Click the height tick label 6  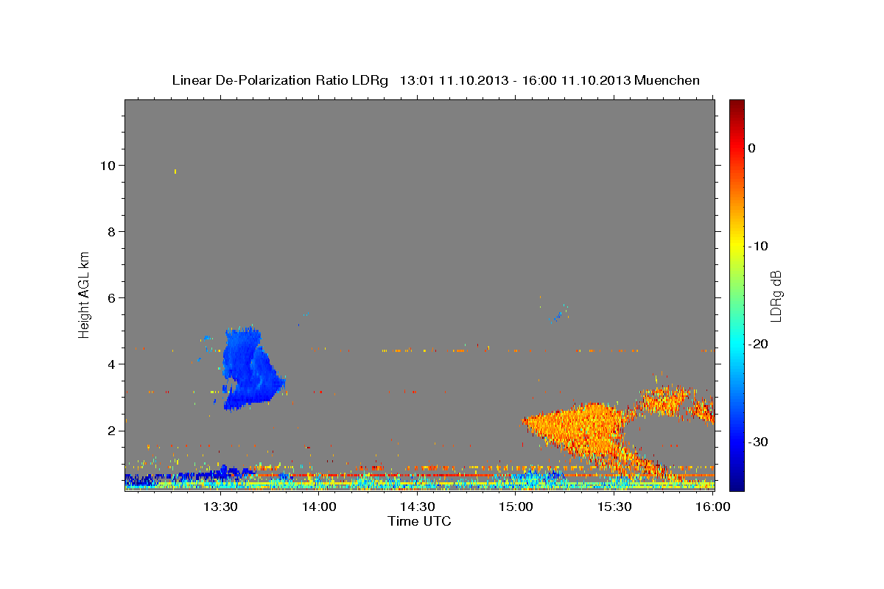(112, 297)
